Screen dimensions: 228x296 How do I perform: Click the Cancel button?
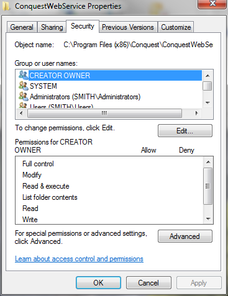pos(148,283)
